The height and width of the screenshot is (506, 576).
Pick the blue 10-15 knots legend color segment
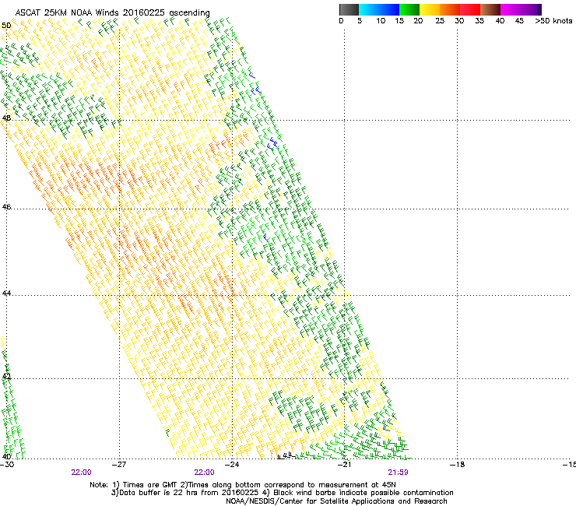pyautogui.click(x=389, y=9)
